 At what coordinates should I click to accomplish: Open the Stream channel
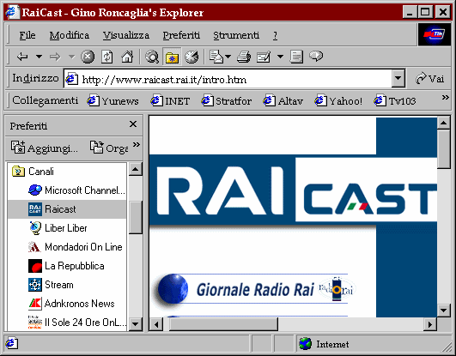tap(51, 285)
